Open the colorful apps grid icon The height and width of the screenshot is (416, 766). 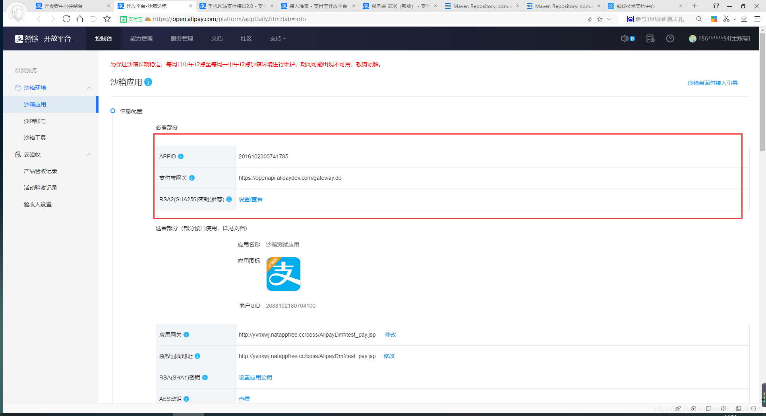[714, 19]
